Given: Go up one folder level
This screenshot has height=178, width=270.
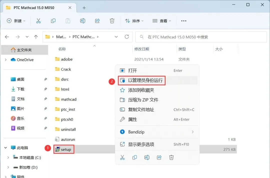Looking at the screenshot, I should [36, 37].
